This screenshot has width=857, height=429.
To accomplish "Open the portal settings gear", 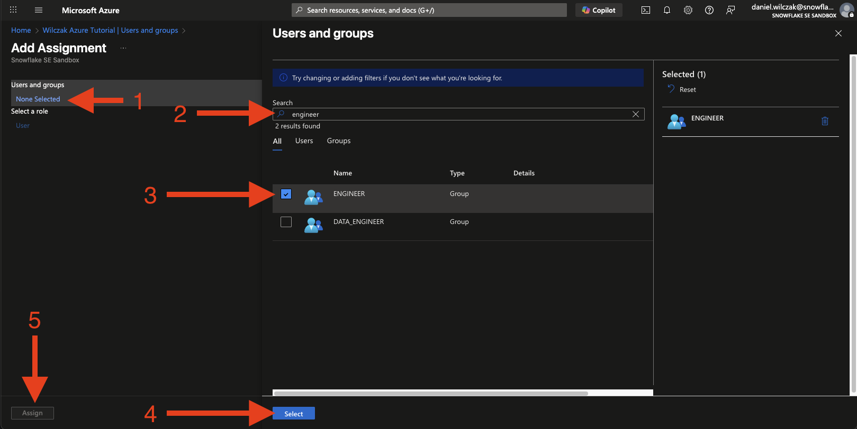I will click(688, 10).
